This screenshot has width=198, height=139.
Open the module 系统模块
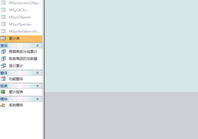coord(16,105)
